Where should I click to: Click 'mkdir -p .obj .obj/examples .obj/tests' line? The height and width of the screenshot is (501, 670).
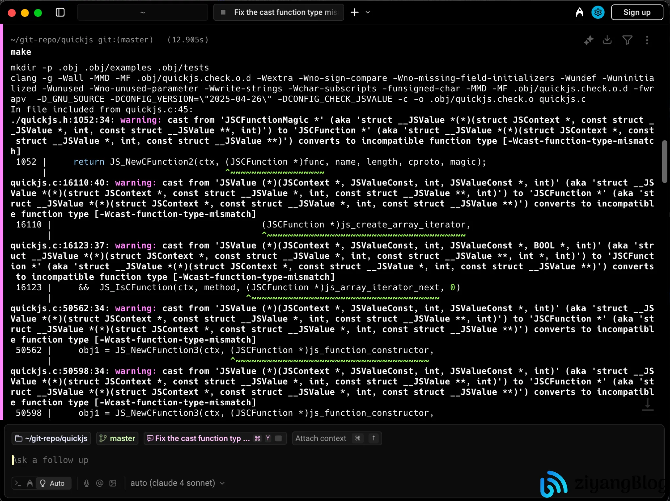tap(110, 68)
